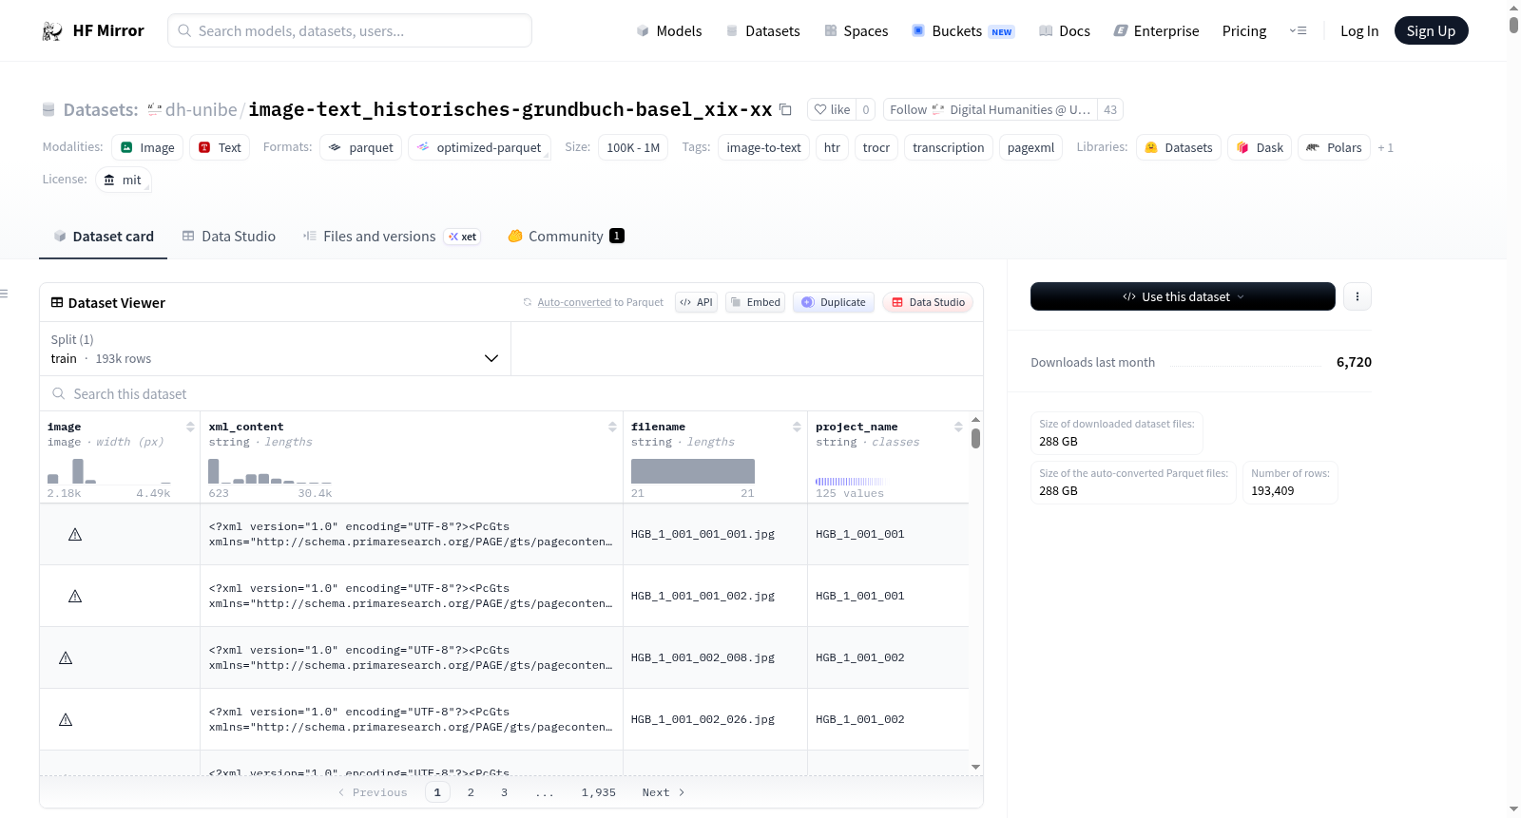Open Use this dataset dropdown
The width and height of the screenshot is (1521, 818).
(1183, 296)
